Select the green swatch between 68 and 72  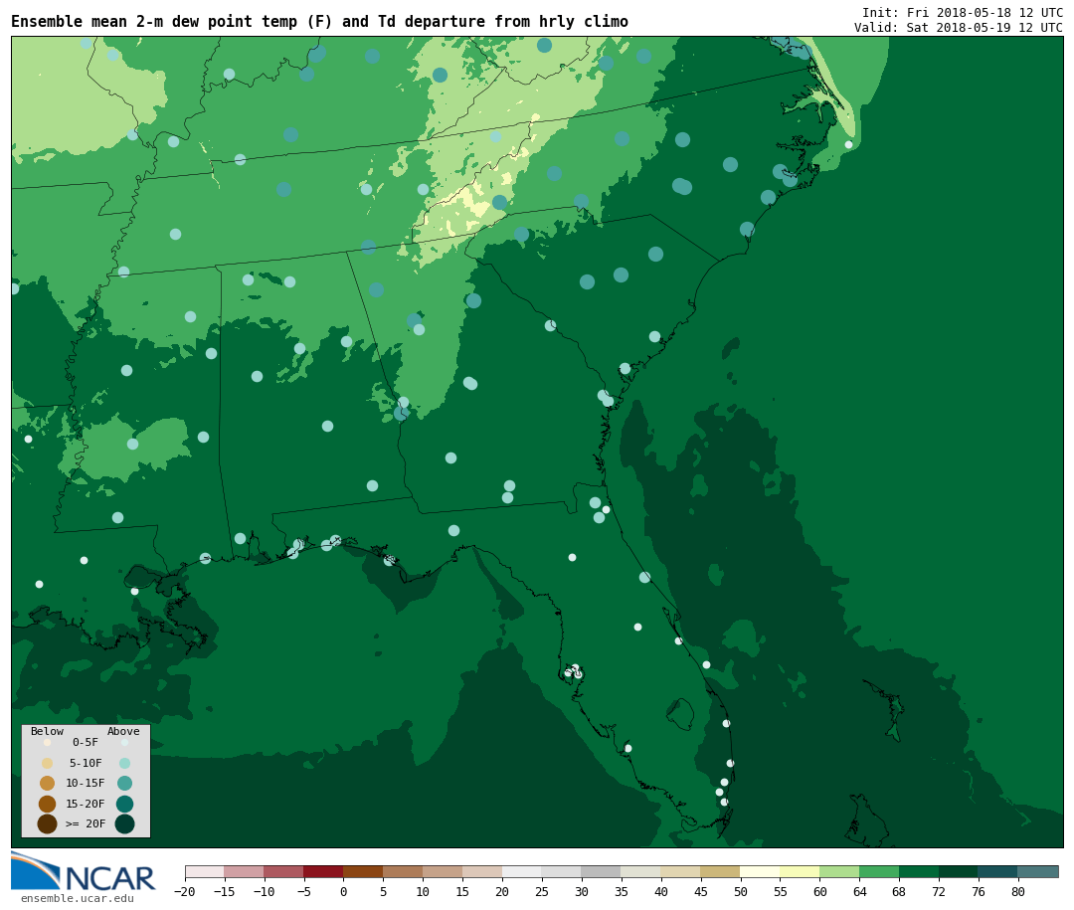919,871
